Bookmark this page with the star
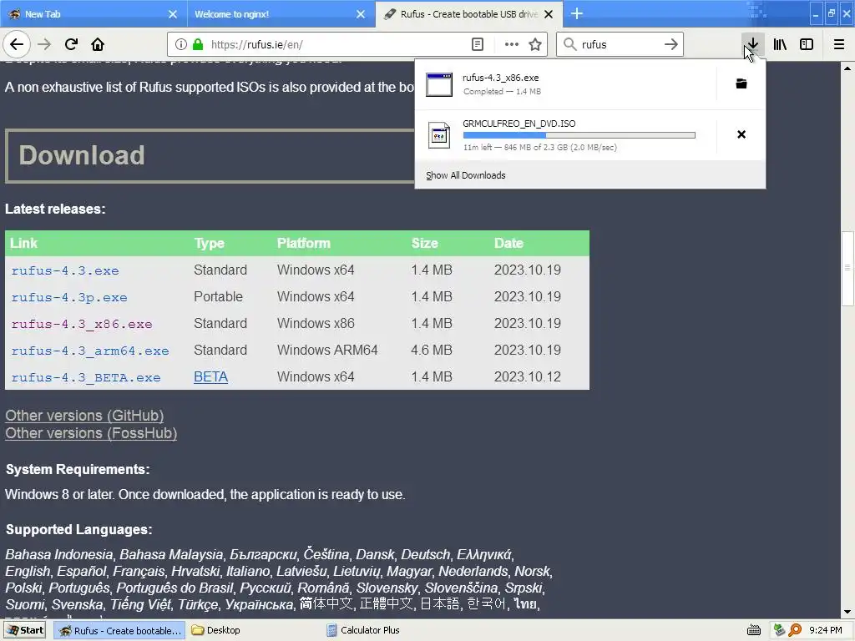855x641 pixels. (535, 44)
